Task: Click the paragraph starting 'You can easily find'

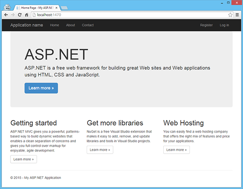Action: pos(196,136)
